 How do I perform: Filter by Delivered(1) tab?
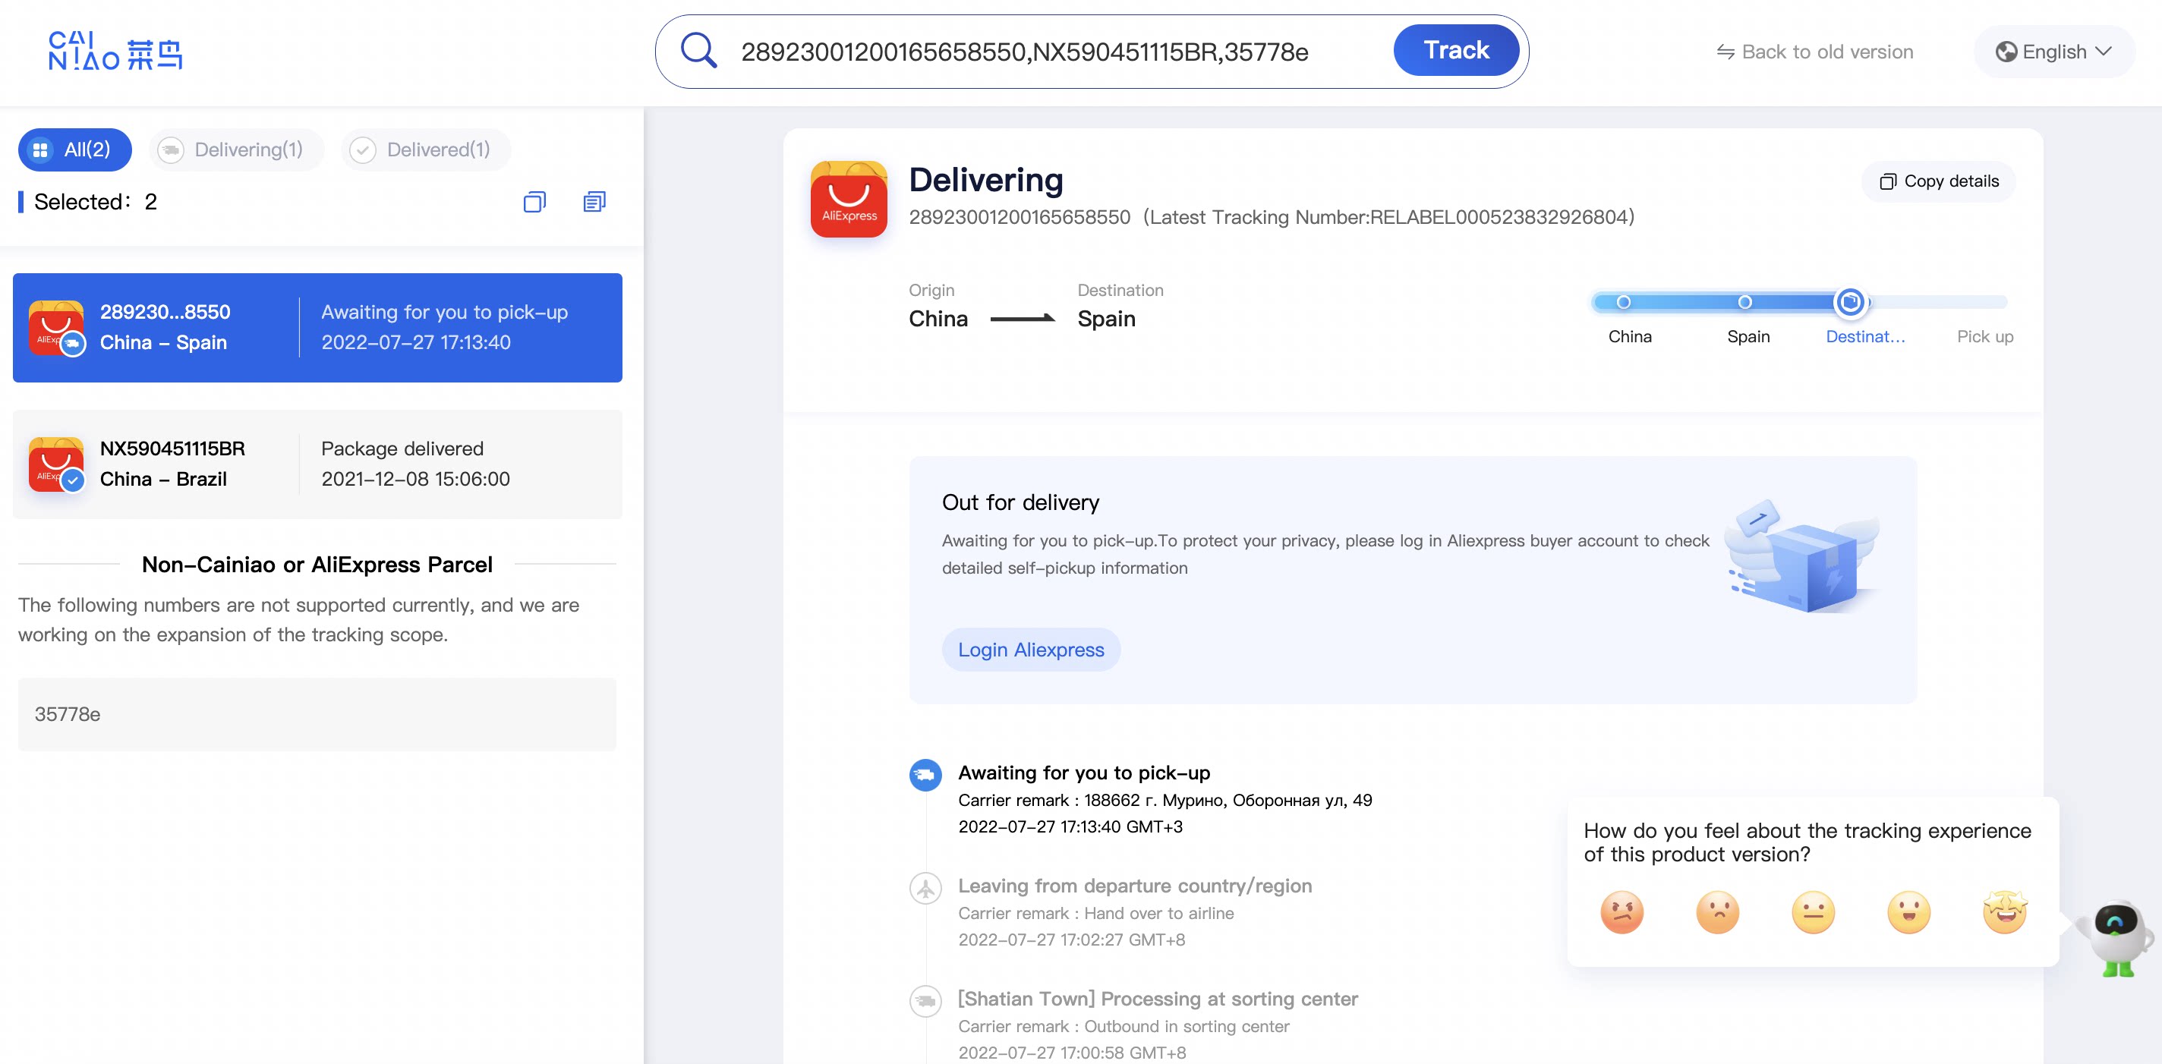pos(426,150)
